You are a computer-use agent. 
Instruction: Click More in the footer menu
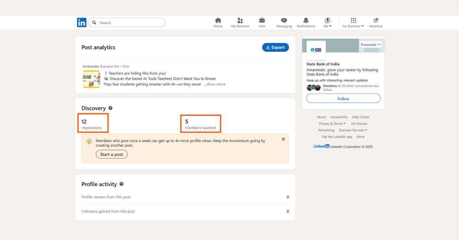tap(360, 136)
